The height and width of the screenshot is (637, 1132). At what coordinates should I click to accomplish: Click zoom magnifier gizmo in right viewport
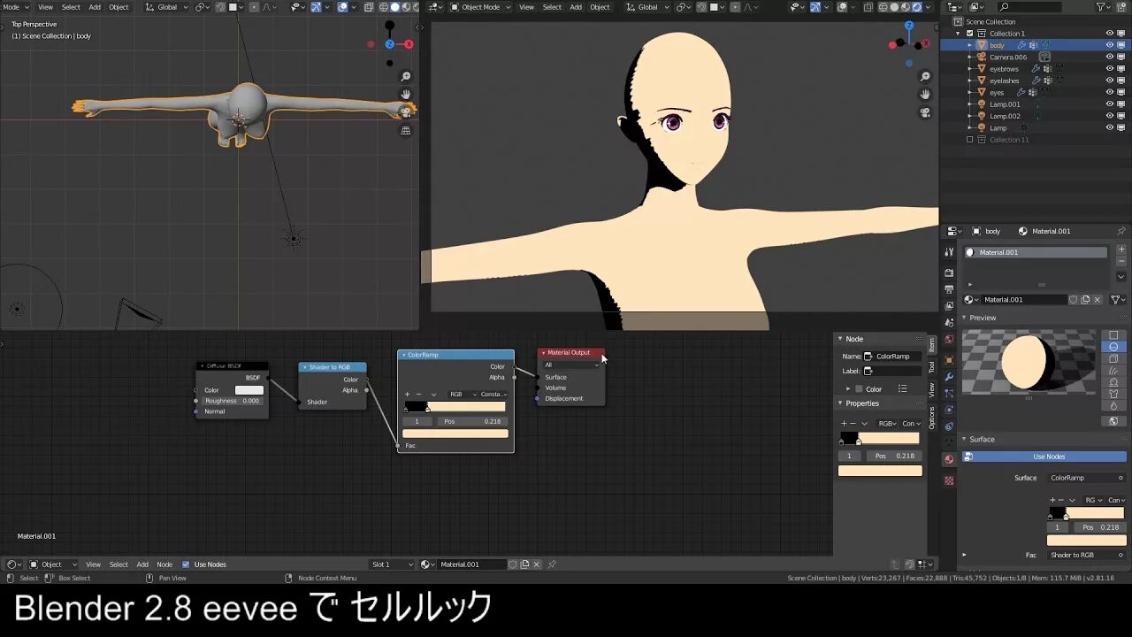[926, 77]
